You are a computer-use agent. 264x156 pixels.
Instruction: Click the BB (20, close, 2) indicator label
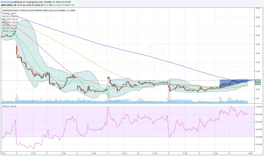click(10, 16)
